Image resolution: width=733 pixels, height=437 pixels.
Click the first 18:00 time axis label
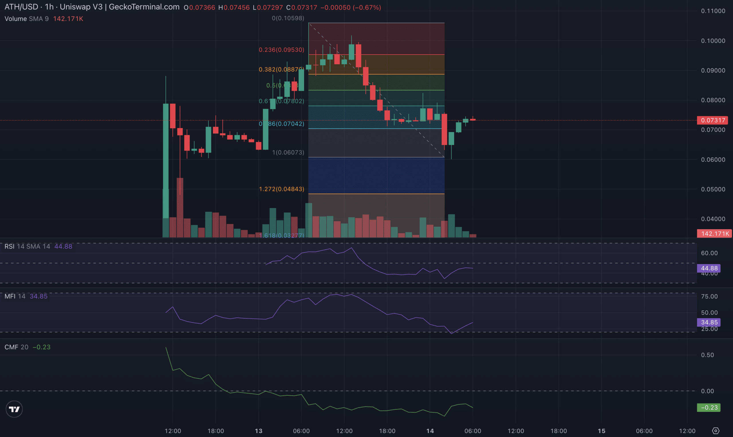coord(216,431)
